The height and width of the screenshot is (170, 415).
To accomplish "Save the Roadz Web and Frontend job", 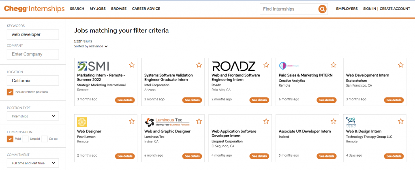I will tap(266, 65).
